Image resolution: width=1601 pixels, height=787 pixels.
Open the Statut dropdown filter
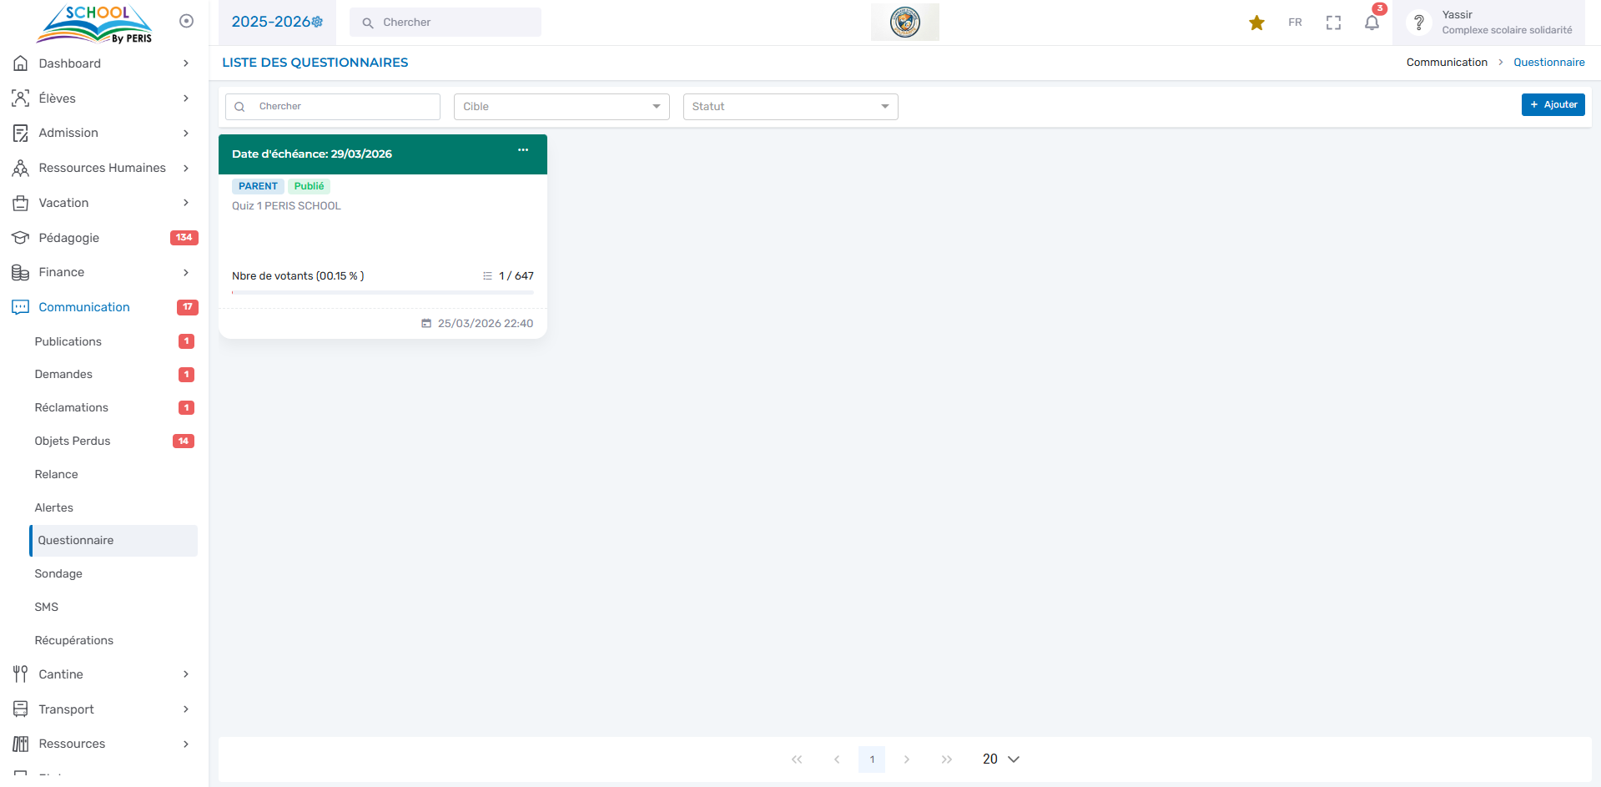(x=790, y=107)
